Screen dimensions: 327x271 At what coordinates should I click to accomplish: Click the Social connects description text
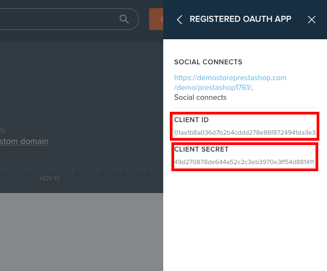(x=200, y=97)
